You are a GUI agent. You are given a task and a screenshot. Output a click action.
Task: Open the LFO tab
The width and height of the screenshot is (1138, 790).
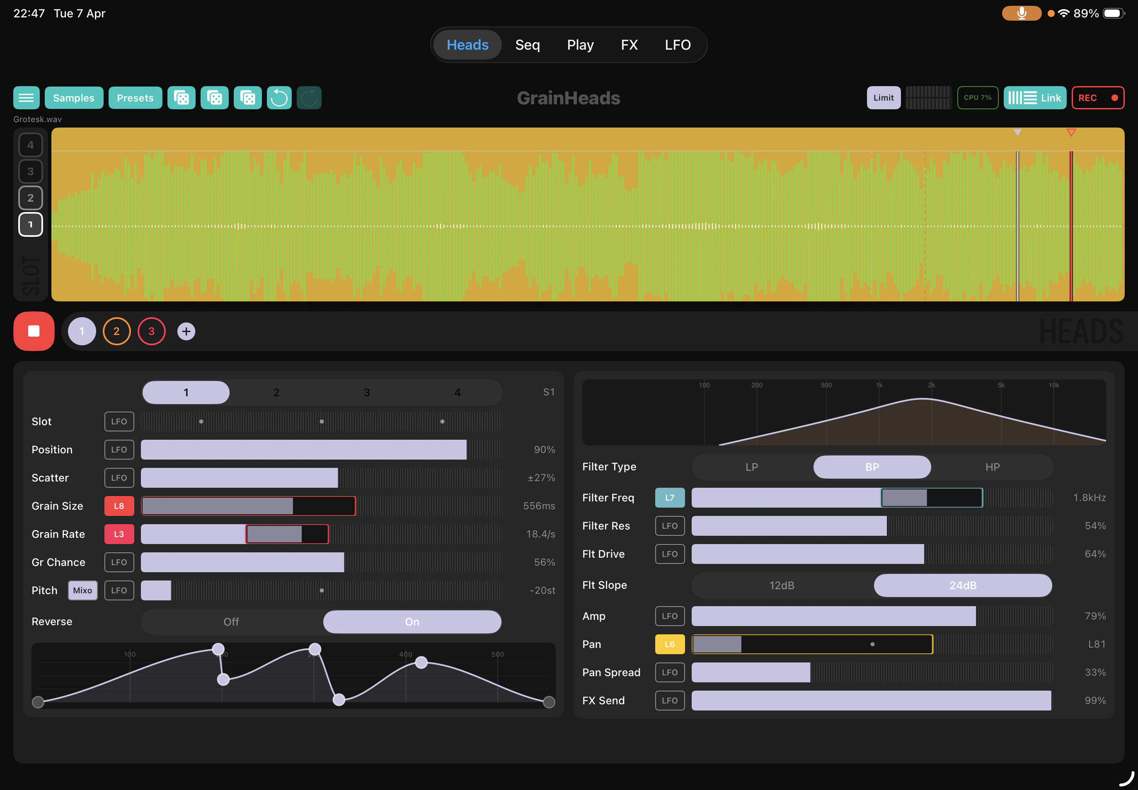click(x=677, y=45)
